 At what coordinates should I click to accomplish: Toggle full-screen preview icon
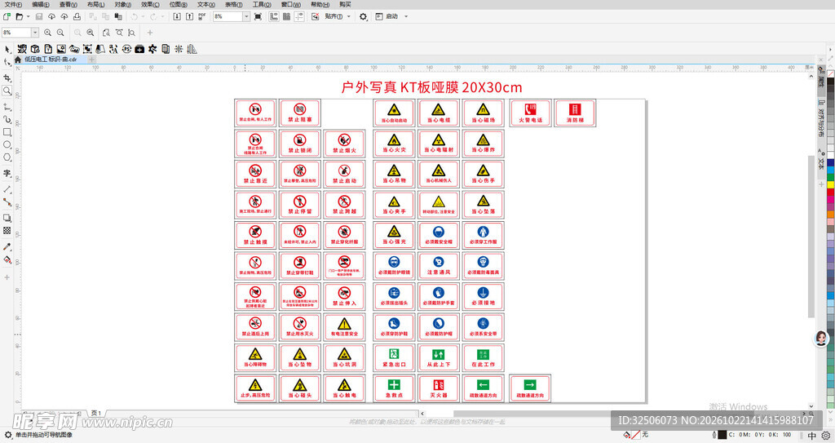click(x=258, y=16)
